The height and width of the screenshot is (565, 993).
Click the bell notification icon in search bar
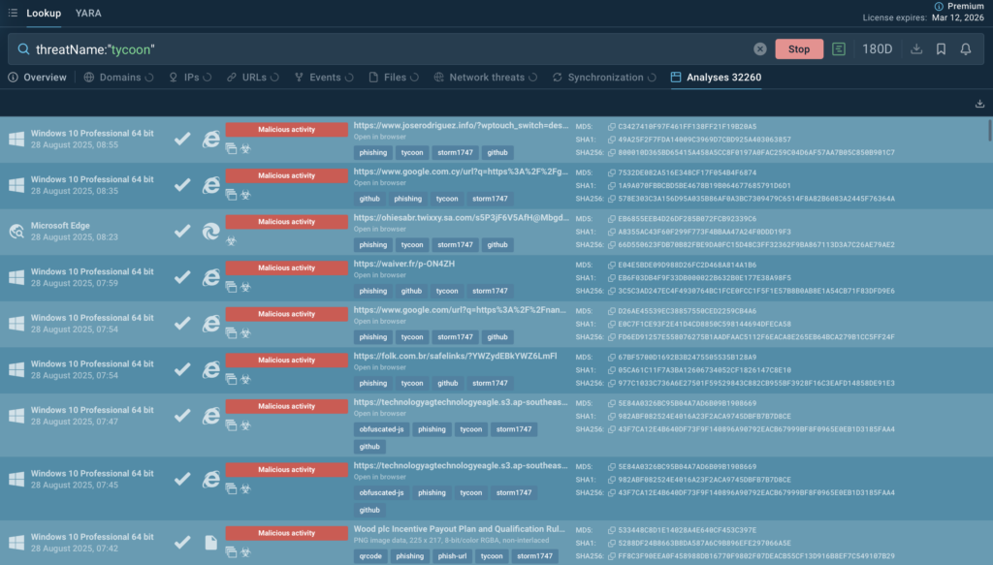[966, 49]
